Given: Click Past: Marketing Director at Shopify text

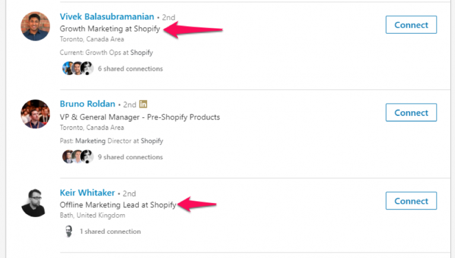Looking at the screenshot, I should [112, 141].
